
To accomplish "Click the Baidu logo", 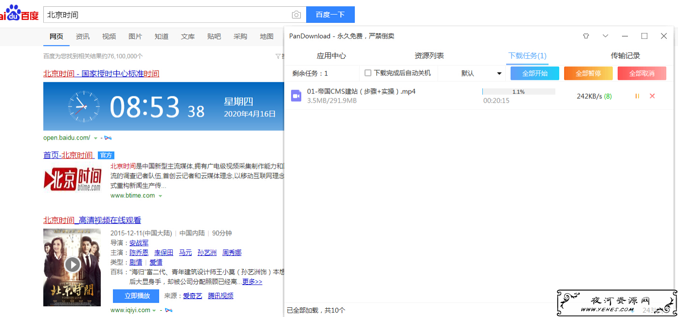I will (x=19, y=13).
